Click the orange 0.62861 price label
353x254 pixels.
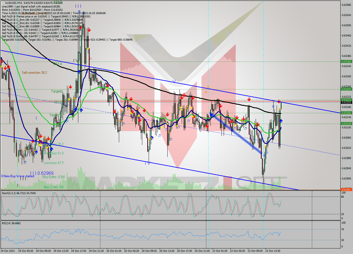tap(347, 189)
